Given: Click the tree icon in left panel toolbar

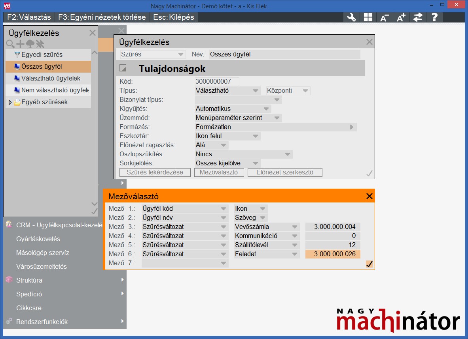Looking at the screenshot, I should [30, 44].
